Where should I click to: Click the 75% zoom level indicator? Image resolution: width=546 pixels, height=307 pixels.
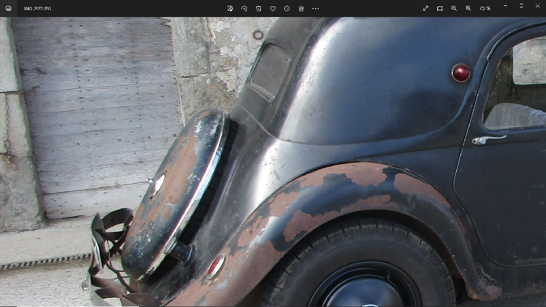(x=485, y=9)
